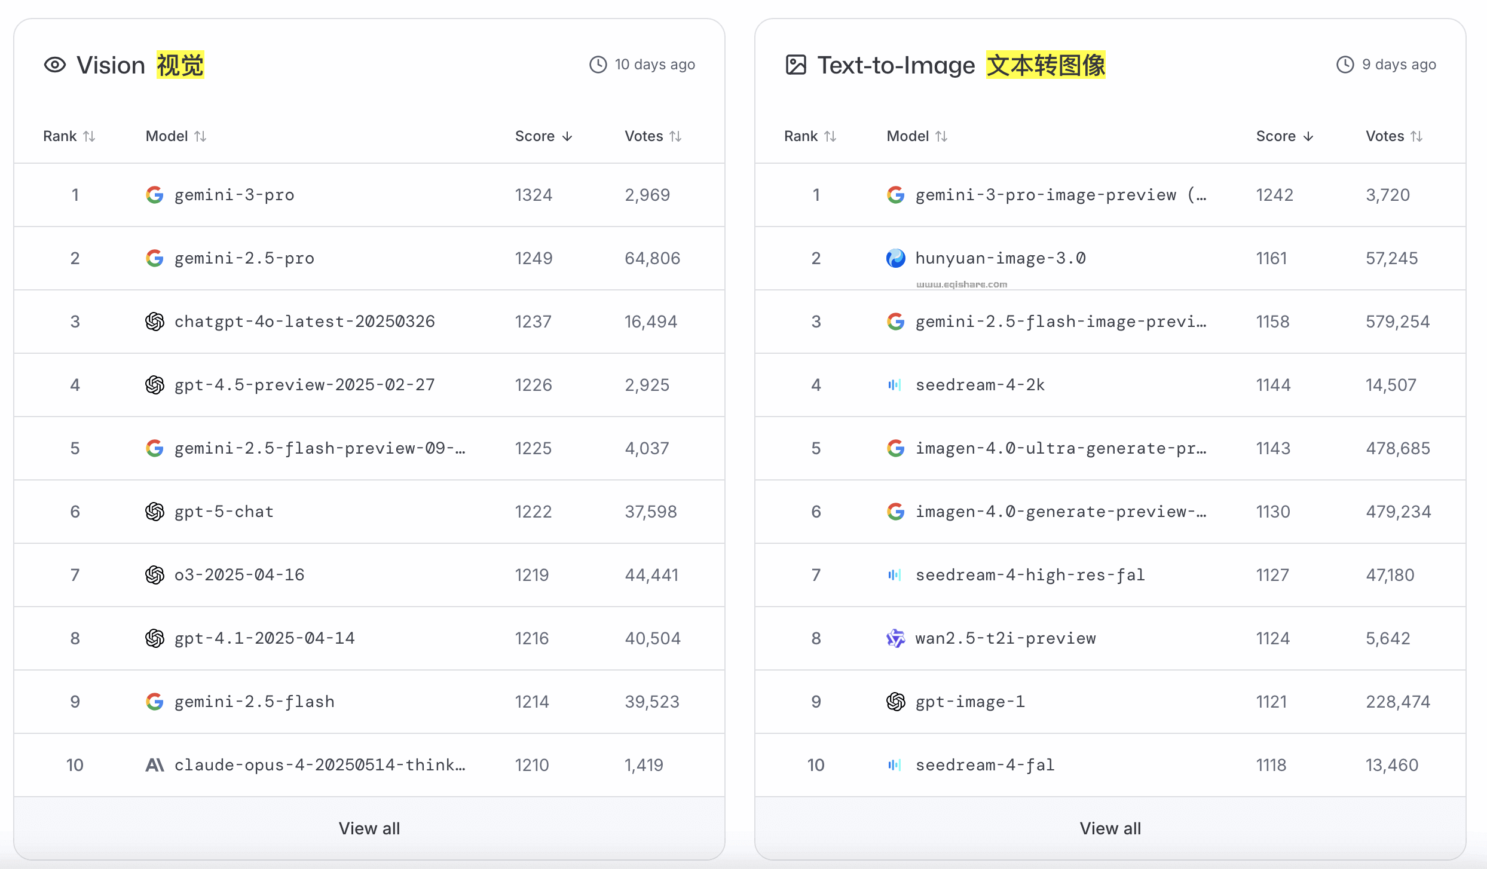This screenshot has height=869, width=1487.
Task: Click the Google logo next to gemini-3-pro
Action: point(155,195)
